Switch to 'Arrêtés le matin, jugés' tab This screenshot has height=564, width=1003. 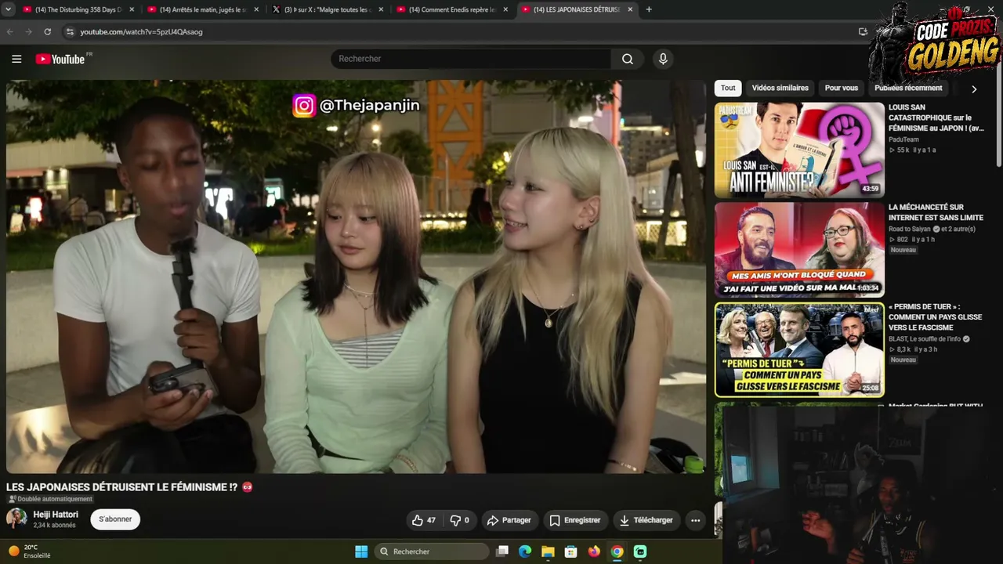click(203, 9)
